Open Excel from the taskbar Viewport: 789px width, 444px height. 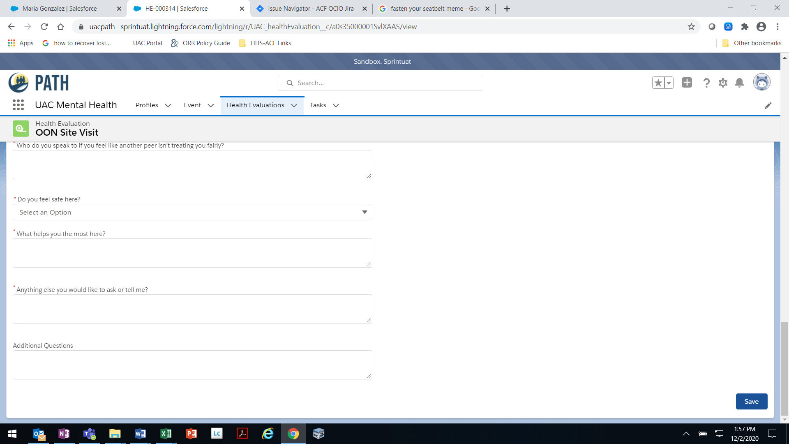pyautogui.click(x=166, y=434)
